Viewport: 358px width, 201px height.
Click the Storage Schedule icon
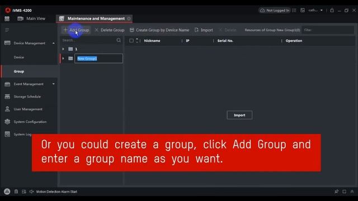pyautogui.click(x=7, y=97)
